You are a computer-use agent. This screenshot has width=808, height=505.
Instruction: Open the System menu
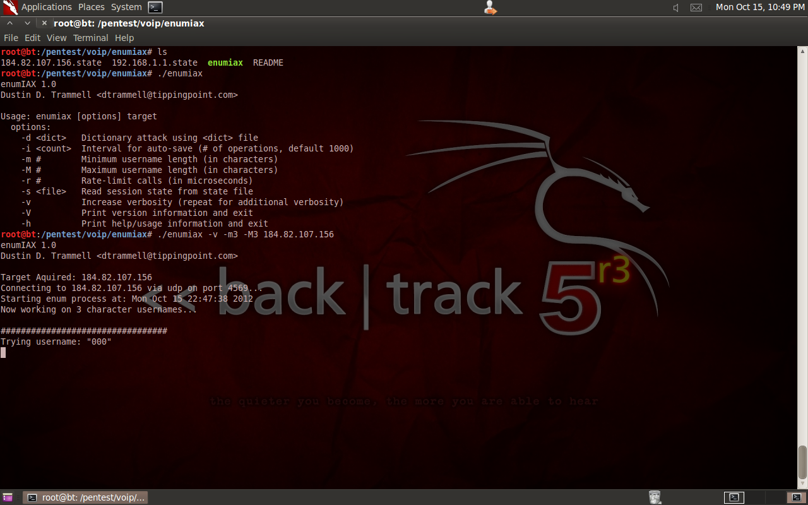(x=126, y=7)
